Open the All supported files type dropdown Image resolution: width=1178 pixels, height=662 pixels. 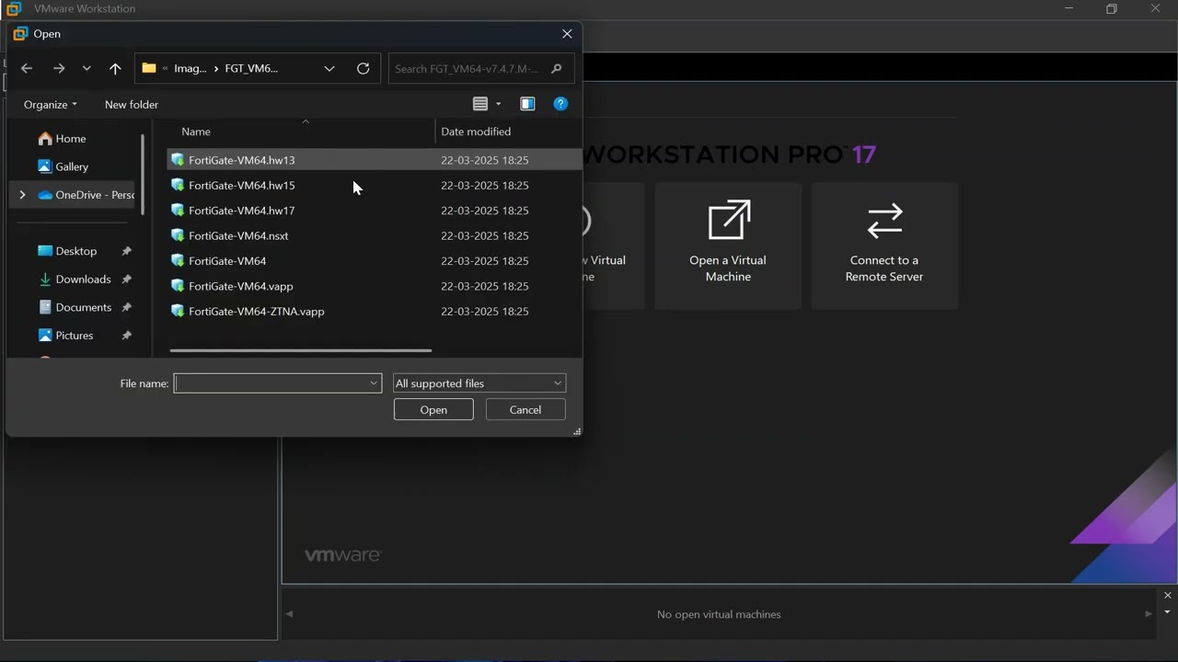[479, 383]
